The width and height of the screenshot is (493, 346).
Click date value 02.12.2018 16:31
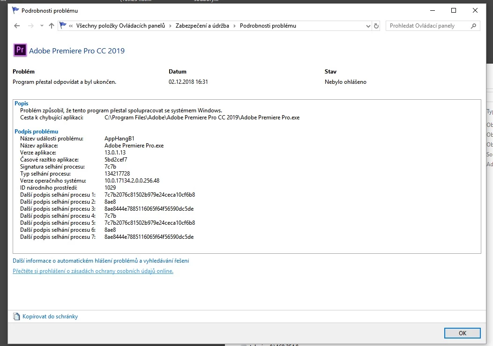coord(188,82)
